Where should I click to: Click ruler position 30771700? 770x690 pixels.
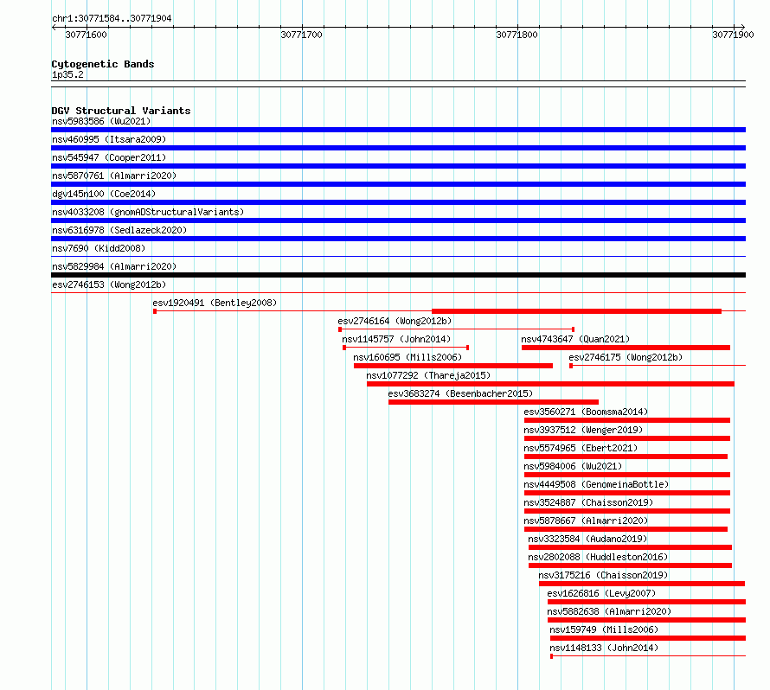(302, 35)
